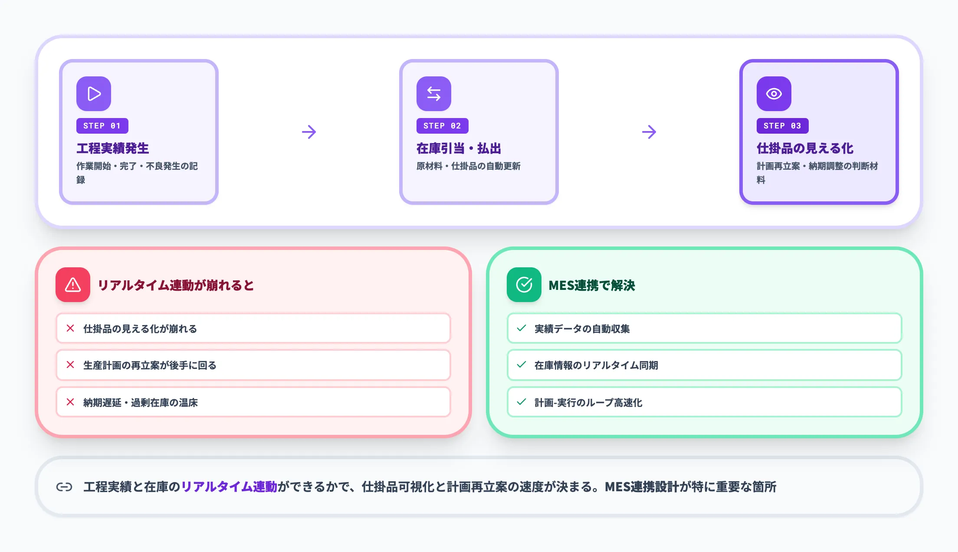Click the highlighted リアルタイム連動 text
Viewport: 958px width, 552px height.
point(229,487)
